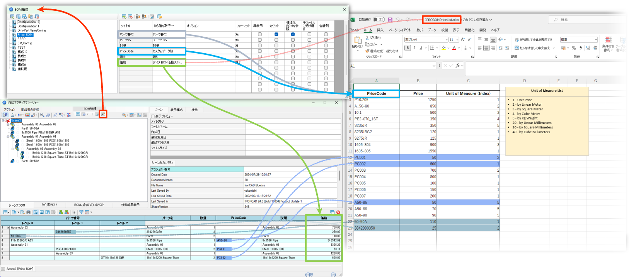Image resolution: width=631 pixels, height=277 pixels.
Task: Click the add column icon in BOM構成 right toolbar
Action: click(124, 17)
